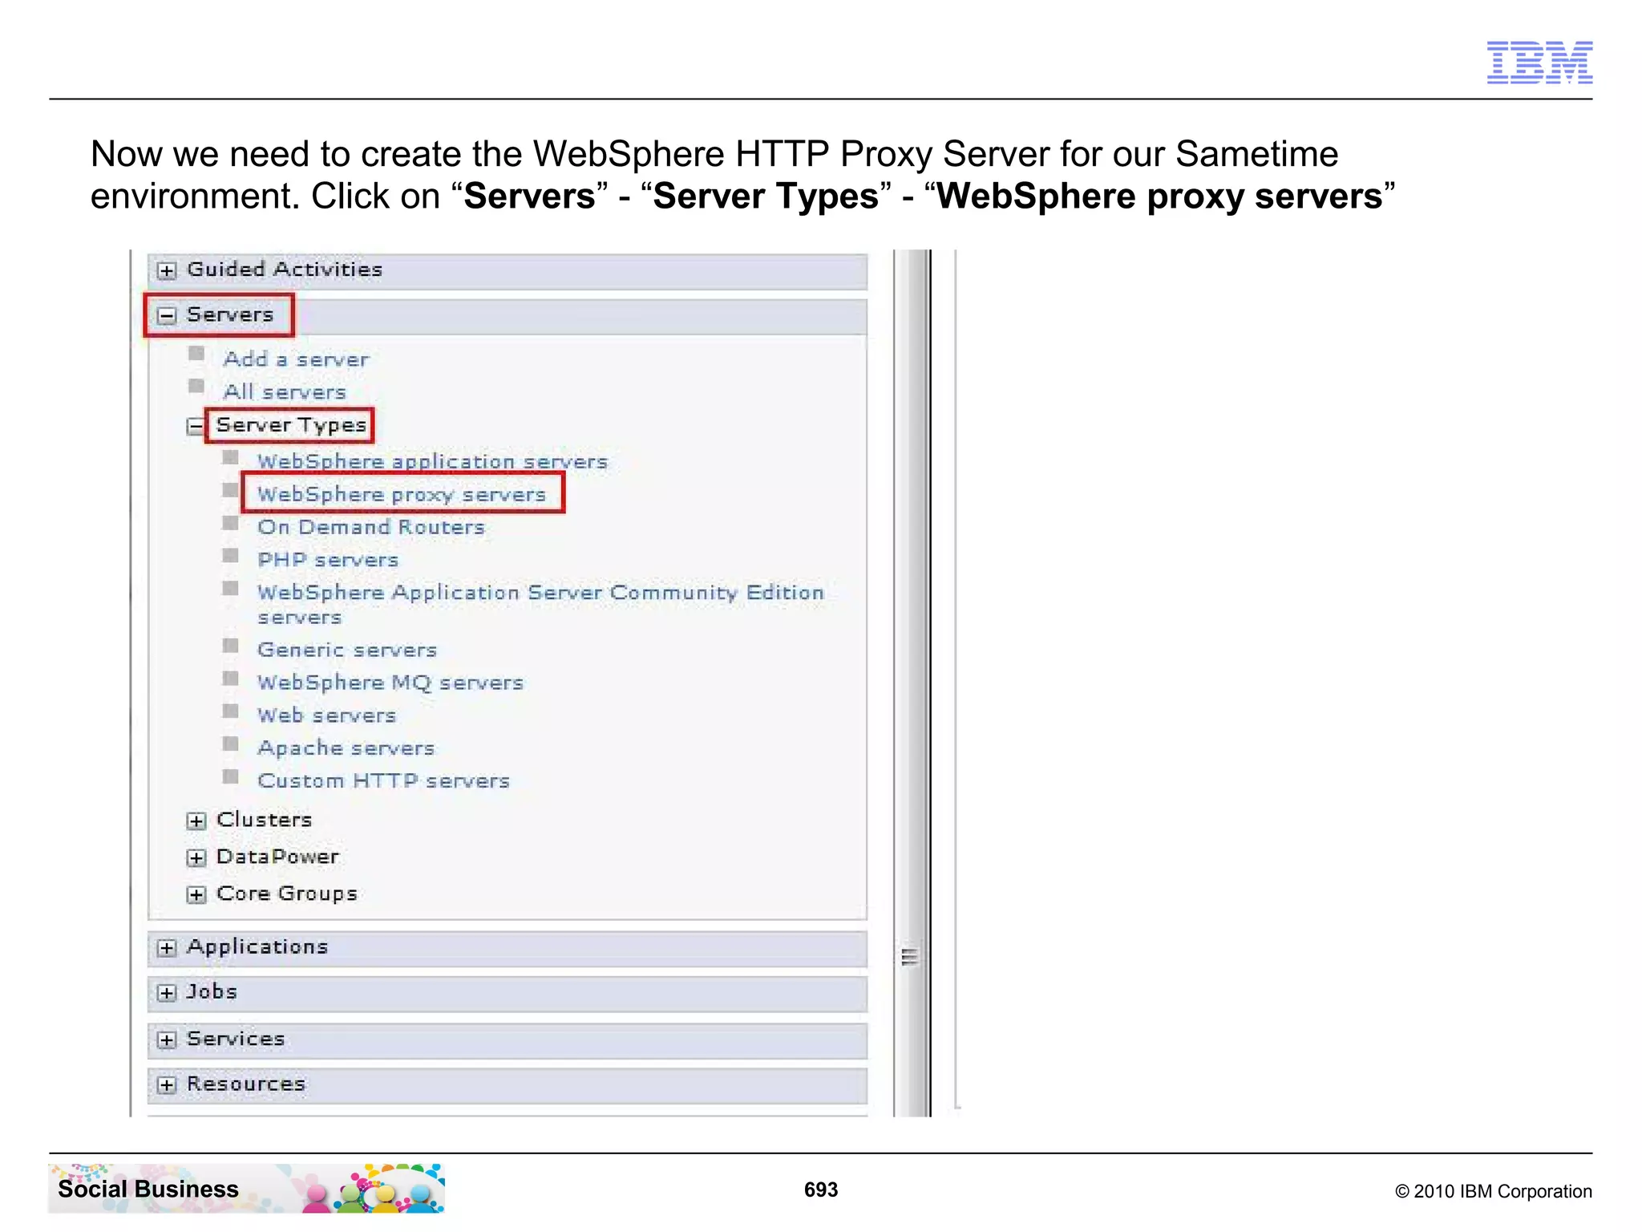
Task: Click the slide number 693
Action: 821,1189
